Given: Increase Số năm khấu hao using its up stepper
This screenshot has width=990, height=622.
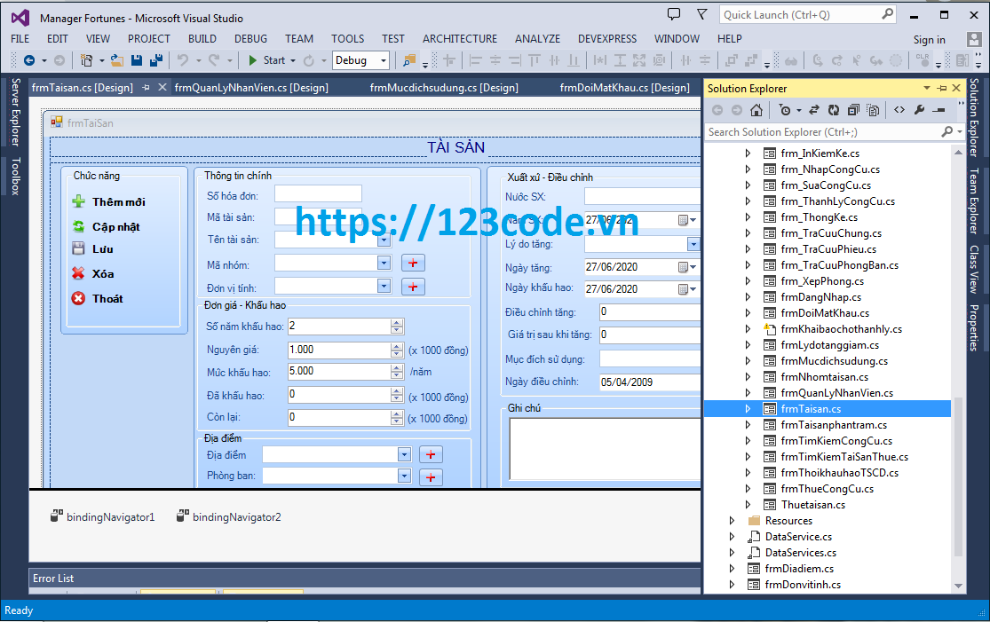Looking at the screenshot, I should coord(396,323).
